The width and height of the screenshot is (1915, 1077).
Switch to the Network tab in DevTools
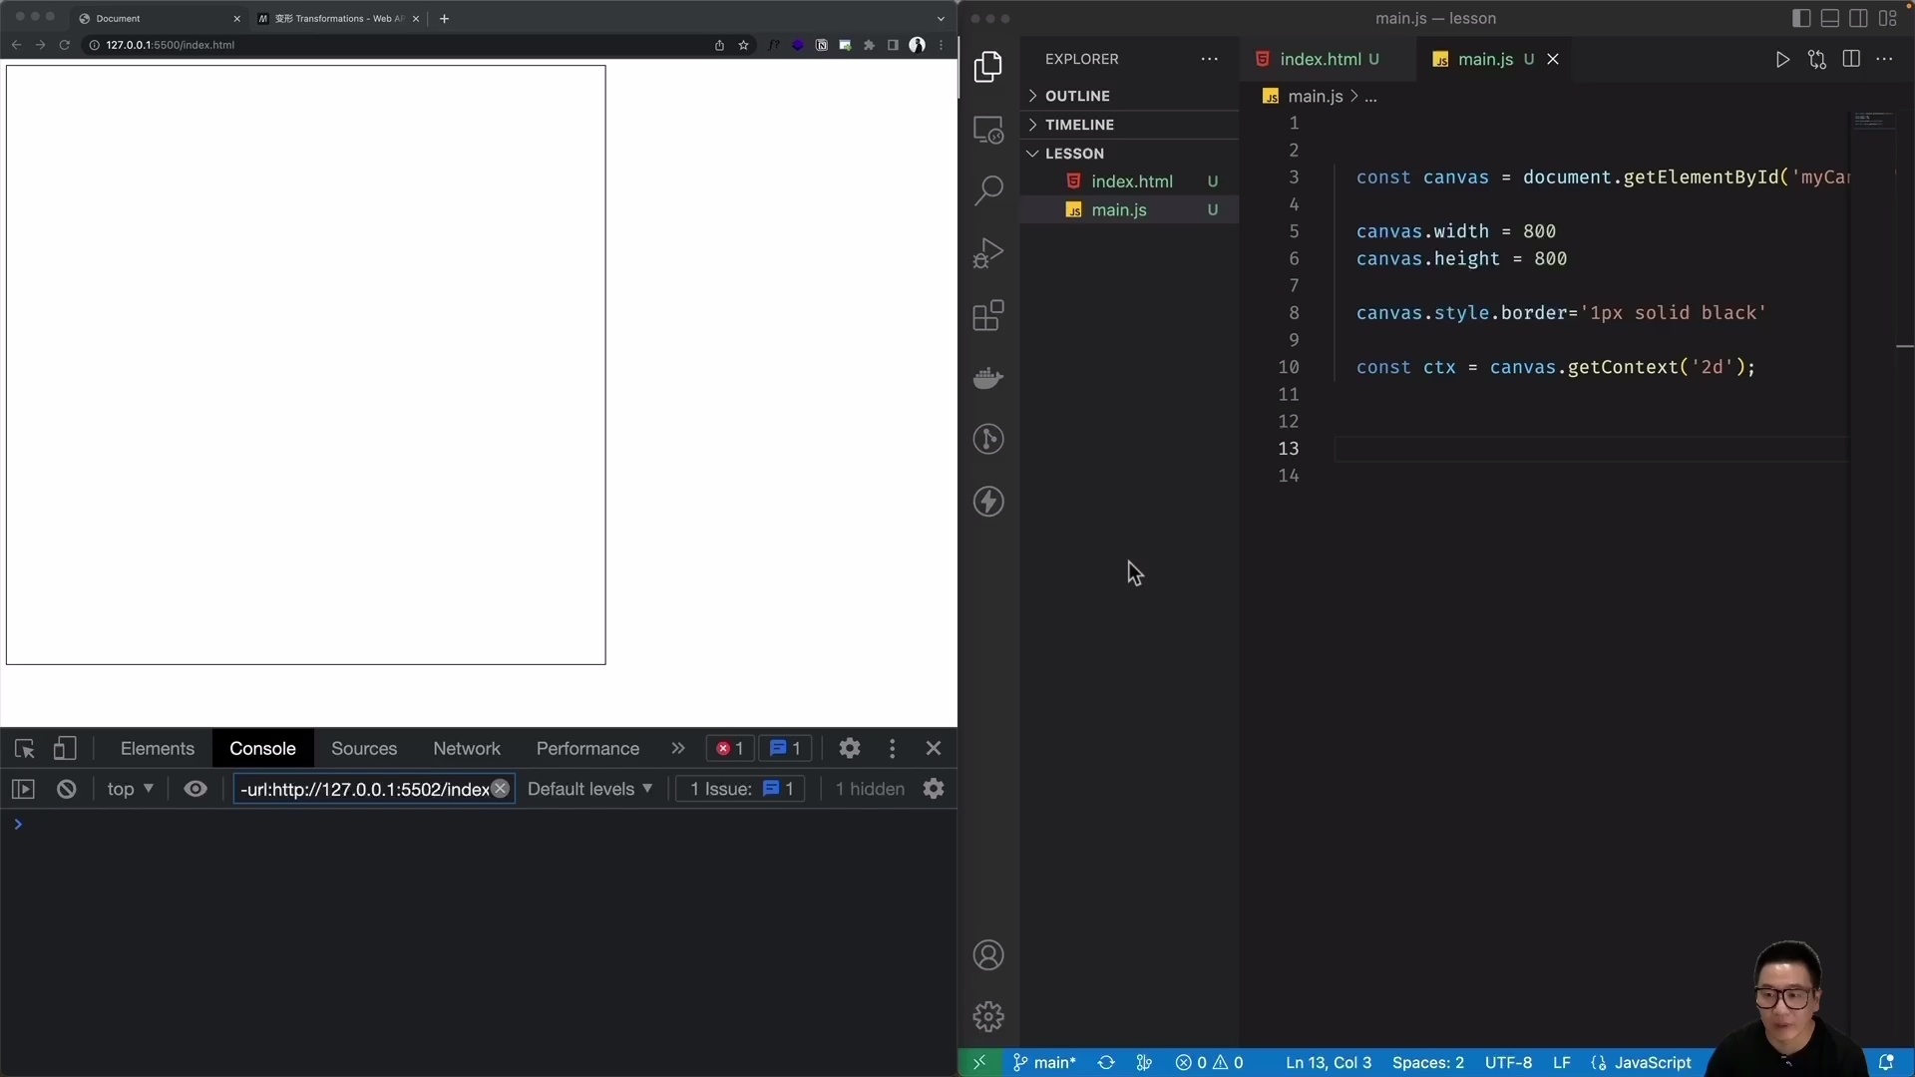pos(467,749)
